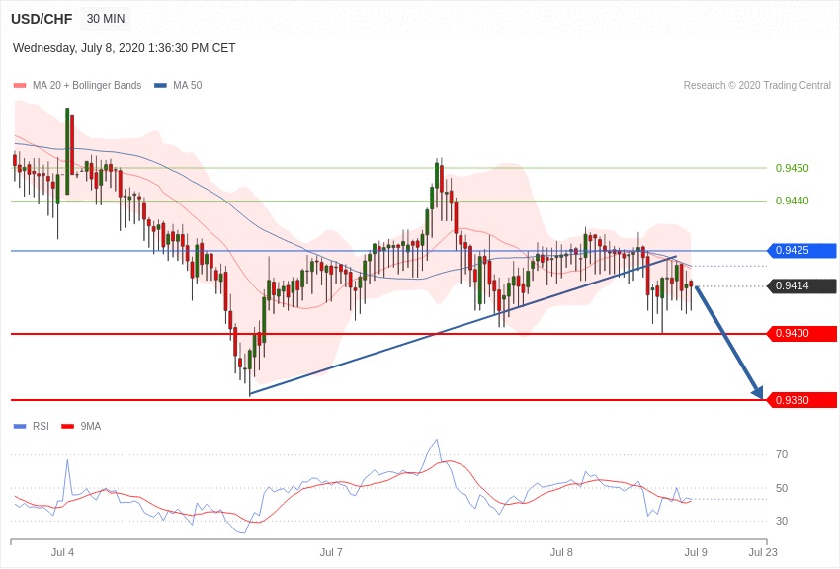Click the red 0.9380 target tag
Screen dimensions: 840x569
pos(800,400)
